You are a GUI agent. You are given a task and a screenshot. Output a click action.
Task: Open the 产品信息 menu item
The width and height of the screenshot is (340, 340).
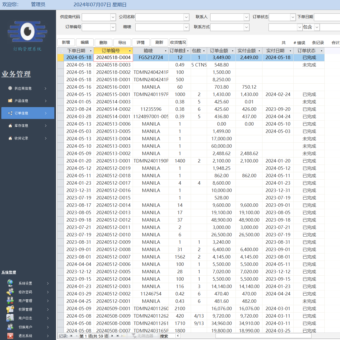tap(28, 100)
